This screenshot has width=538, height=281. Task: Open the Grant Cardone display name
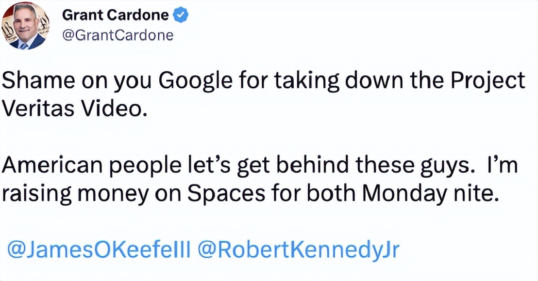[x=116, y=16]
